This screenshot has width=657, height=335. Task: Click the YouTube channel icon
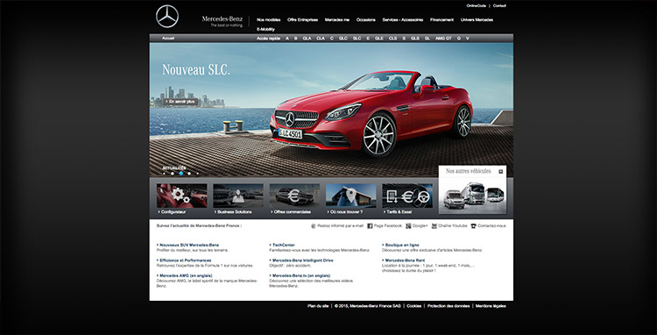tap(434, 226)
